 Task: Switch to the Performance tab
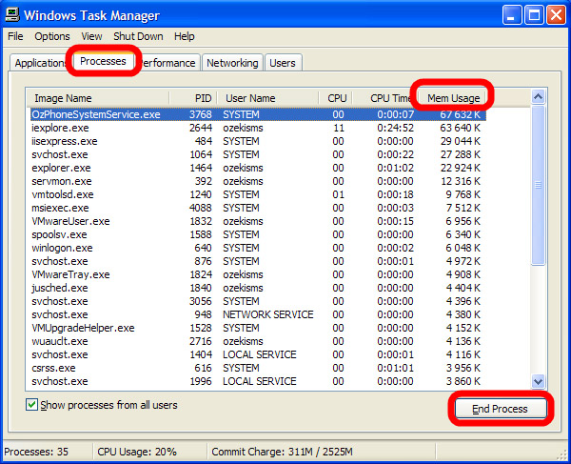point(168,63)
